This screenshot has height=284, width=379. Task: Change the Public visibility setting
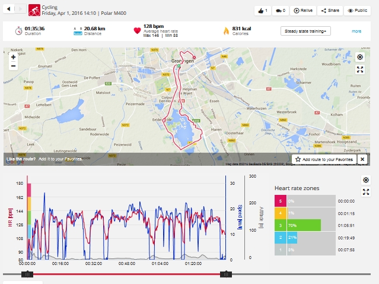coord(358,11)
